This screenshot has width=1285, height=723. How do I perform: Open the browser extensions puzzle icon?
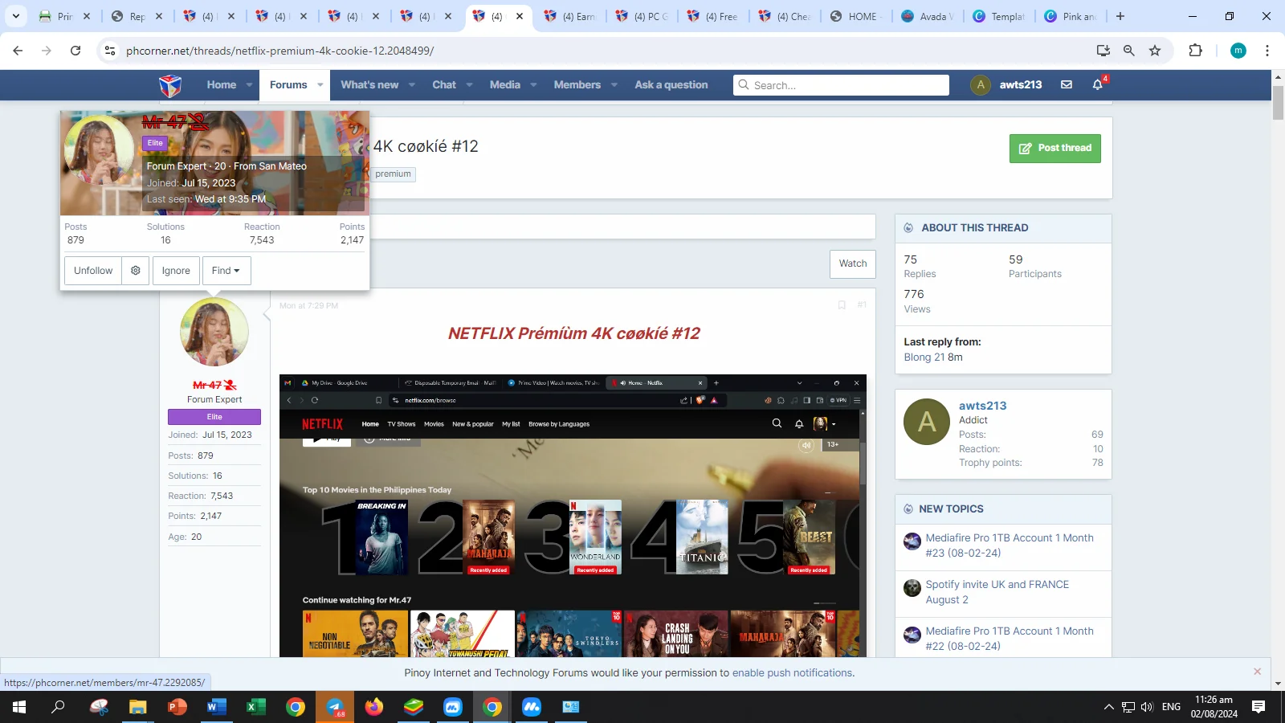(x=1195, y=51)
